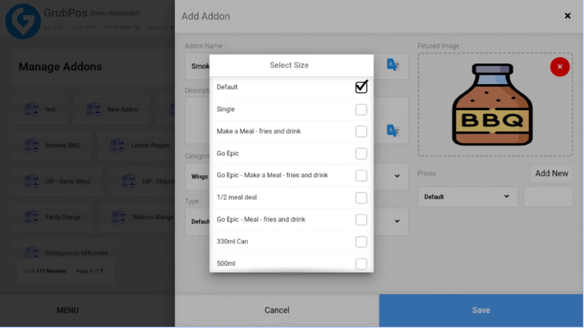Click the GrubPos logo icon

(23, 21)
